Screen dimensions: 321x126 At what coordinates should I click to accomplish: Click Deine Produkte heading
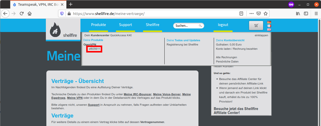point(93,40)
